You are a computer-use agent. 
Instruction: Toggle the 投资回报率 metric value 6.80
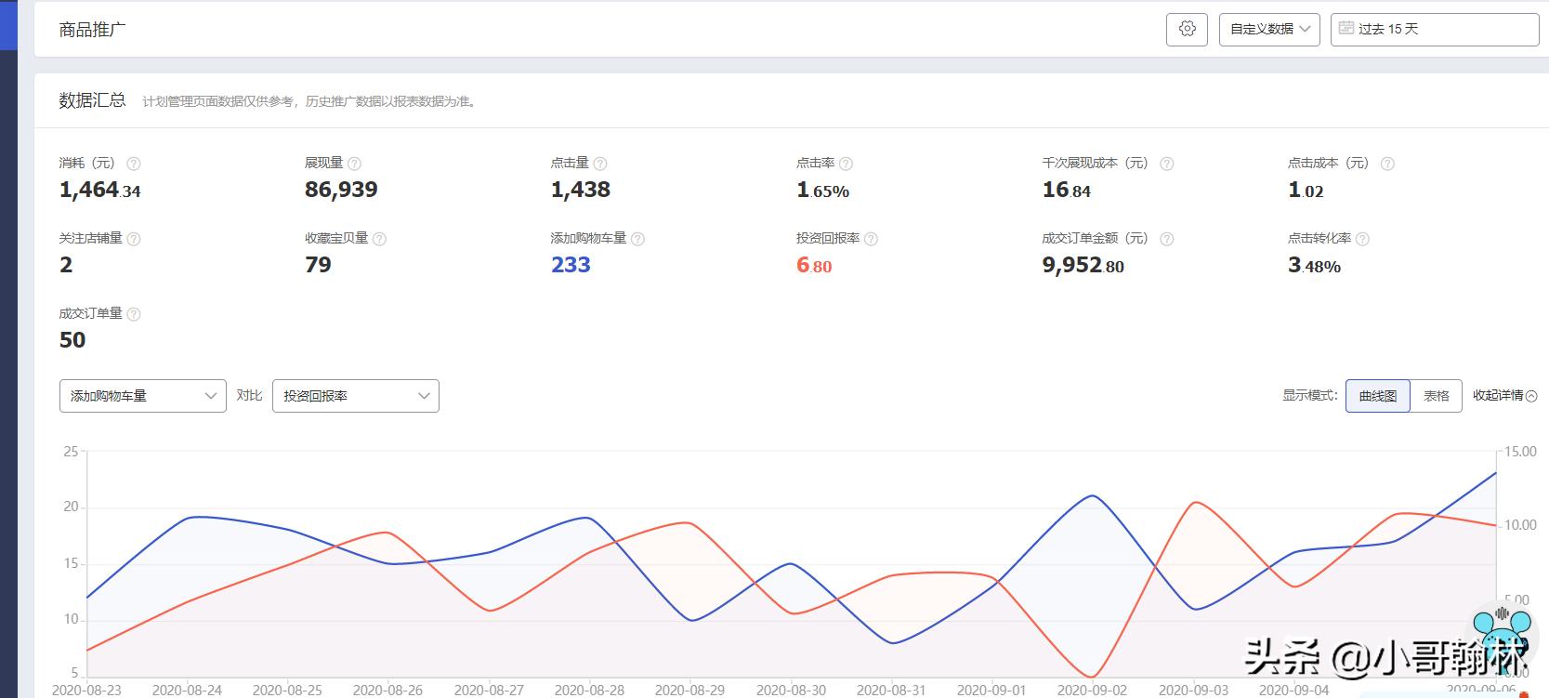(813, 265)
